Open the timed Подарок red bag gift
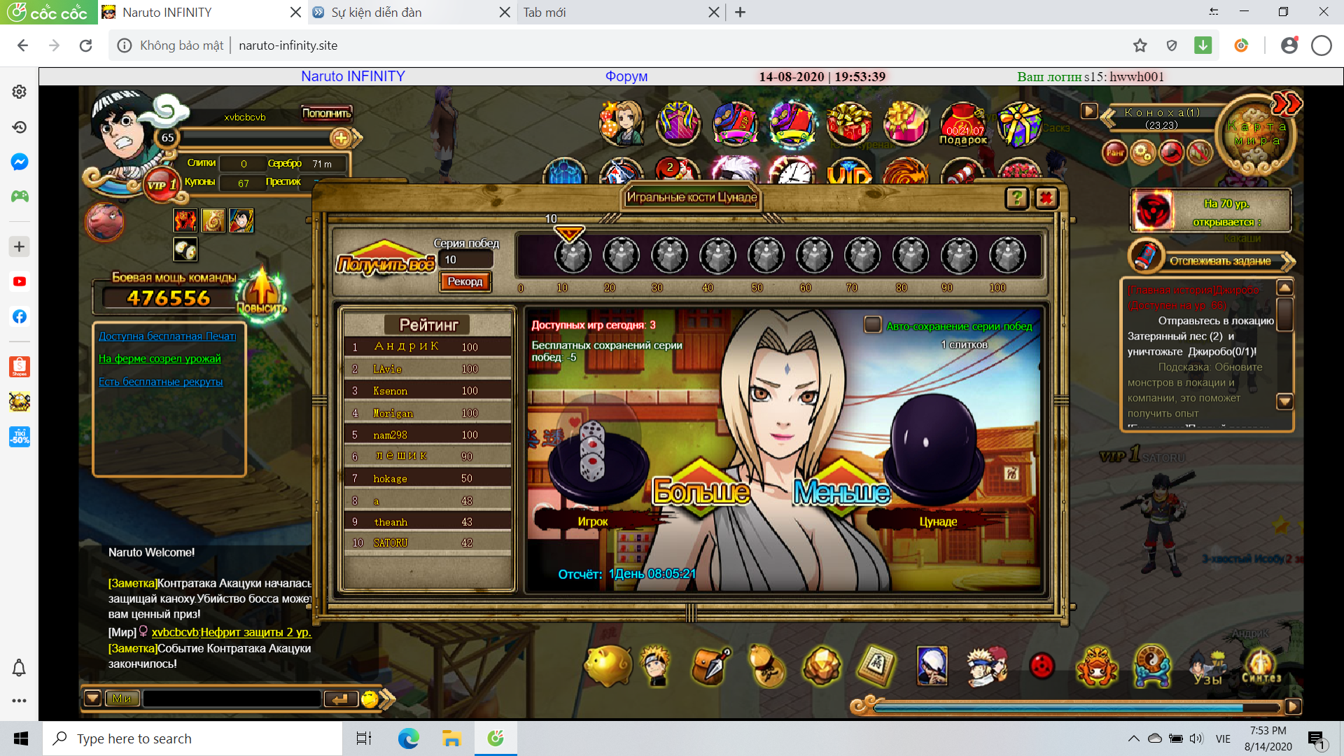The image size is (1344, 756). (x=962, y=124)
